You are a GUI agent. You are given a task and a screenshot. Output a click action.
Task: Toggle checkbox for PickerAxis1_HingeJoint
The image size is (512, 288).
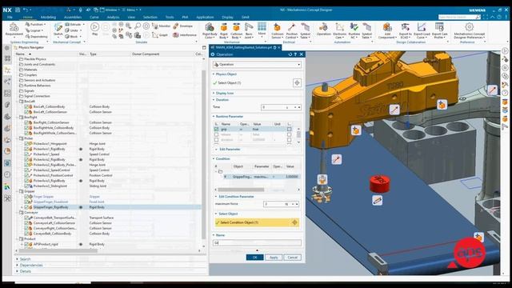[x=26, y=144]
